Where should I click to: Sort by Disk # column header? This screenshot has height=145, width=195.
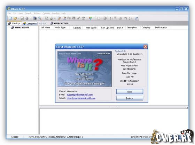[120, 27]
